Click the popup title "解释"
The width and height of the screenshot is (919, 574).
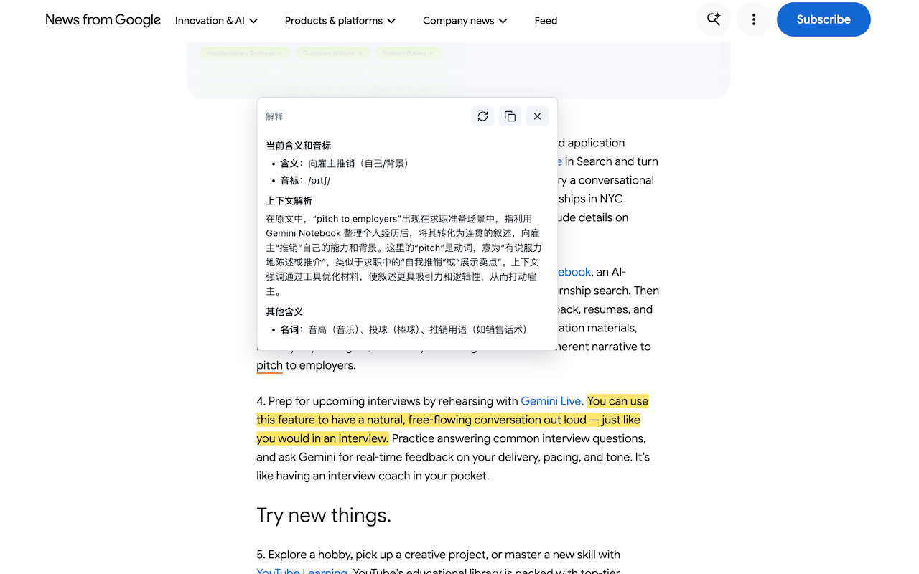point(274,116)
